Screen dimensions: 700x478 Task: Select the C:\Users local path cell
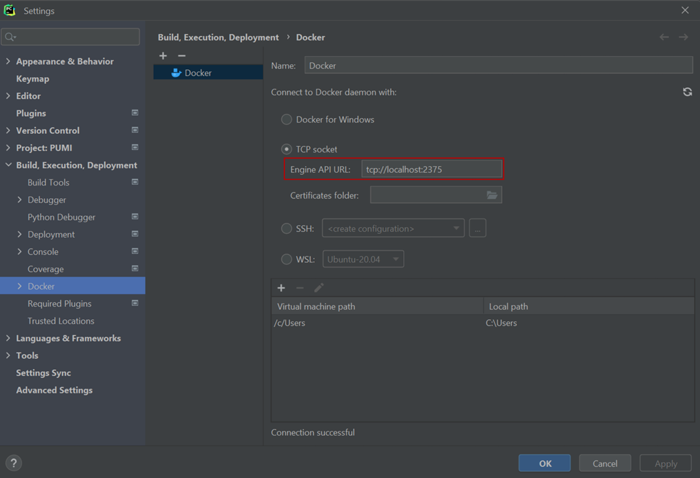coord(589,323)
